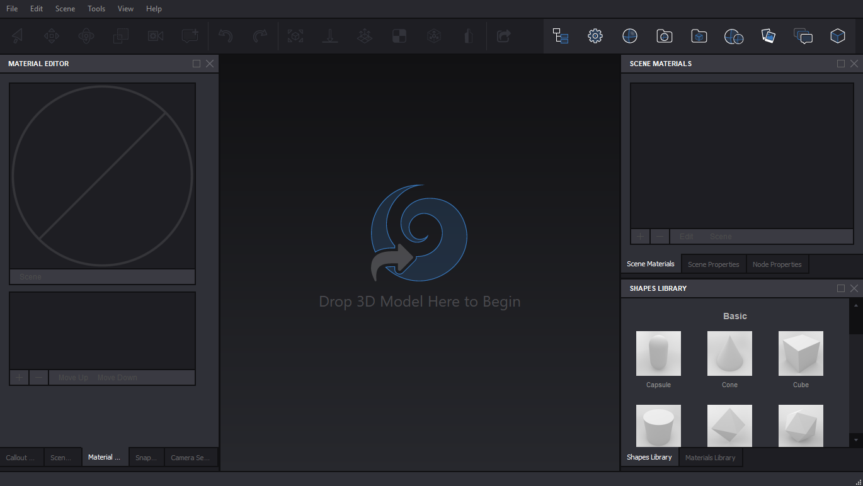
Task: Click the Redo toolbar icon
Action: click(x=260, y=36)
